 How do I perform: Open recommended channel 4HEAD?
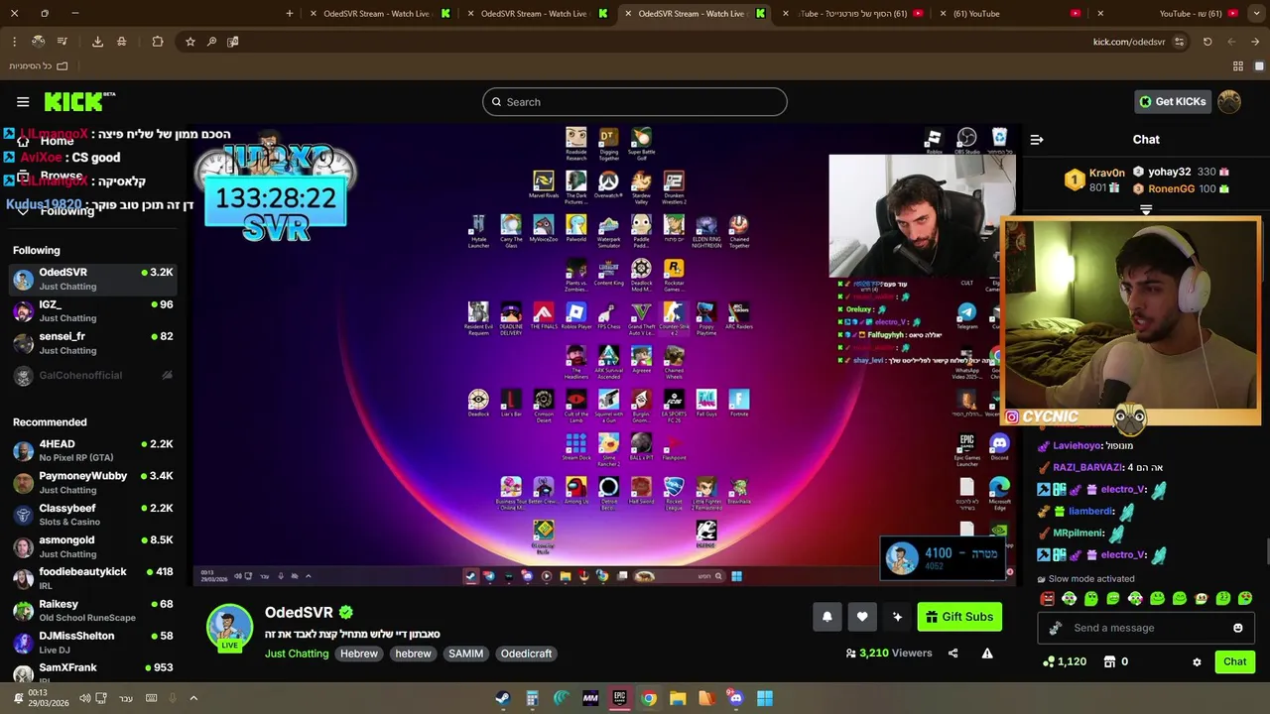pyautogui.click(x=92, y=450)
